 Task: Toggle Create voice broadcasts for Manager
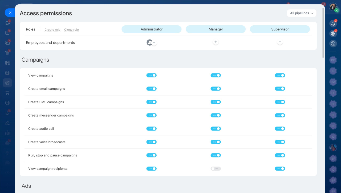point(216,142)
